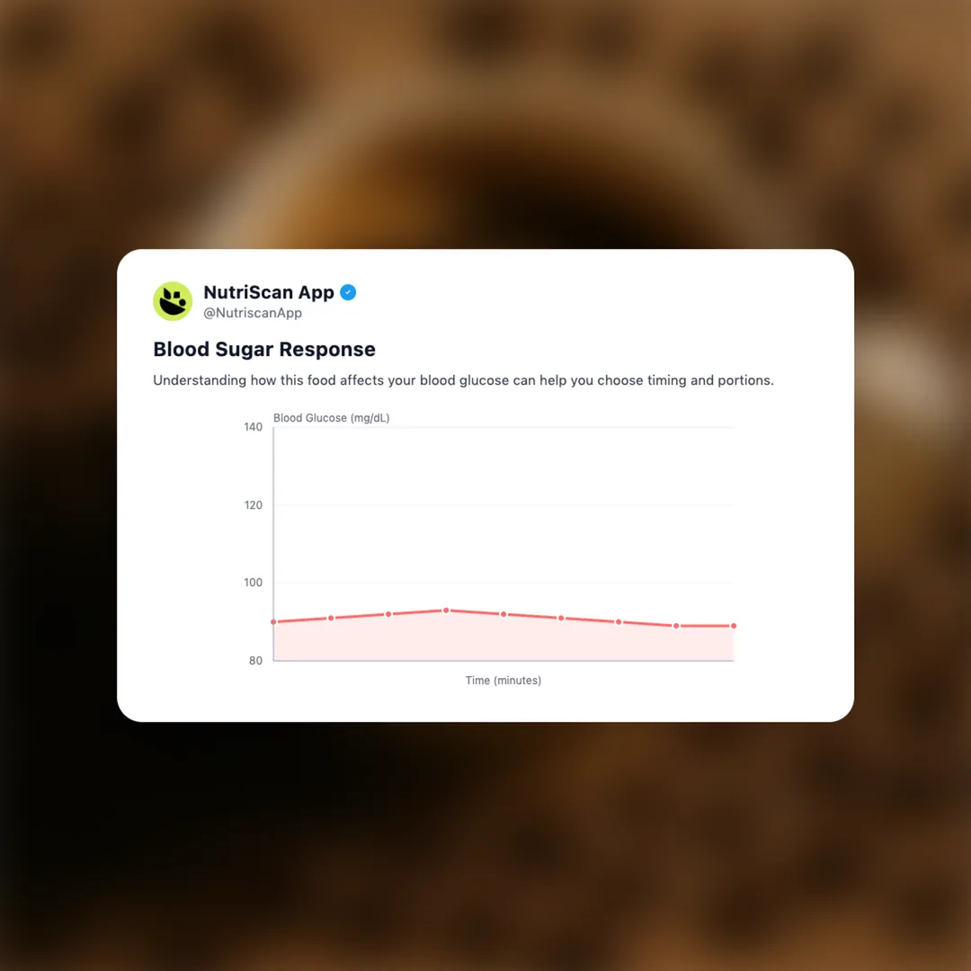Click the second data point from the left

pos(331,618)
